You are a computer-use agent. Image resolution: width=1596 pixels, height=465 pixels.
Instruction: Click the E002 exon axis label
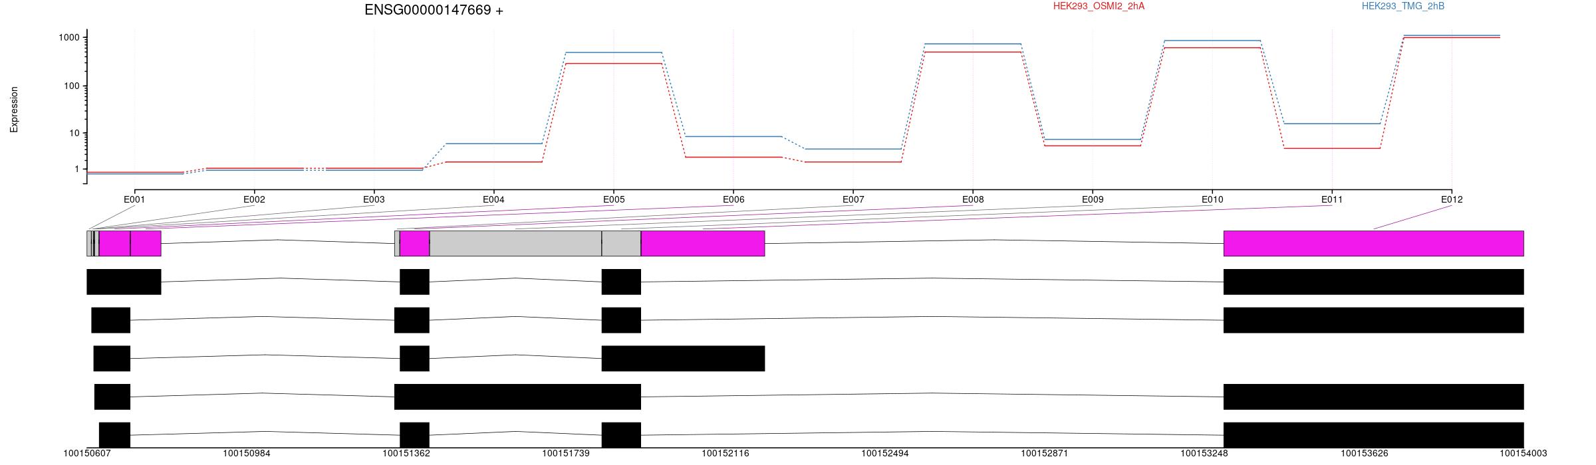(254, 199)
